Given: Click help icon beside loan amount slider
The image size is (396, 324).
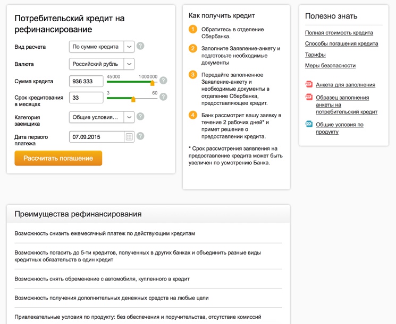Looking at the screenshot, I should click(x=163, y=81).
